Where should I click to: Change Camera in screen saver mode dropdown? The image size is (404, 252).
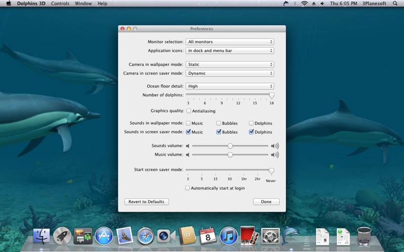230,73
